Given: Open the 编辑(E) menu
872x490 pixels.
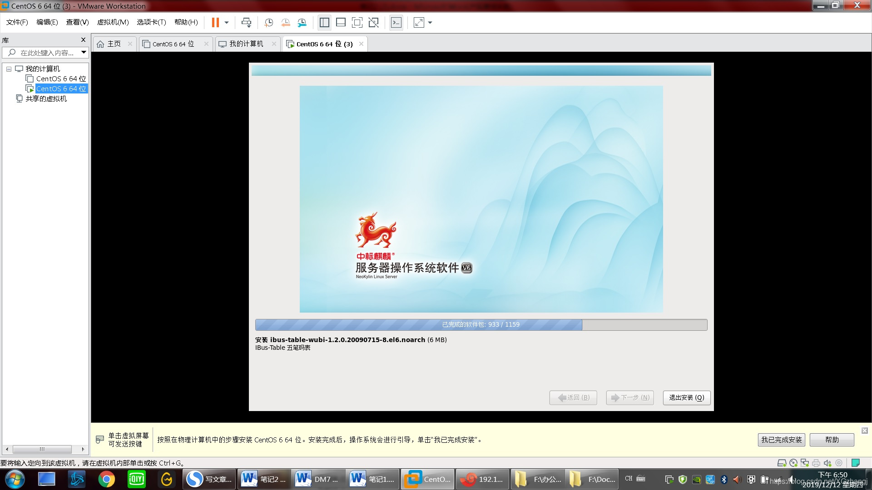Looking at the screenshot, I should (47, 22).
